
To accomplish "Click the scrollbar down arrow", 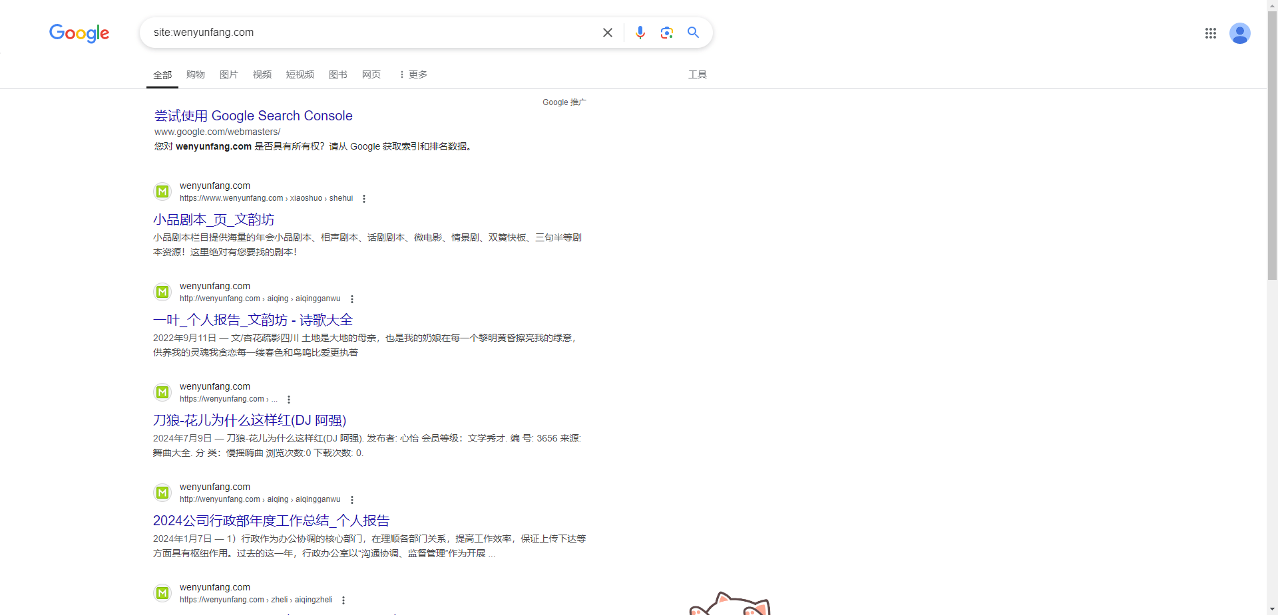I will coord(1272,609).
